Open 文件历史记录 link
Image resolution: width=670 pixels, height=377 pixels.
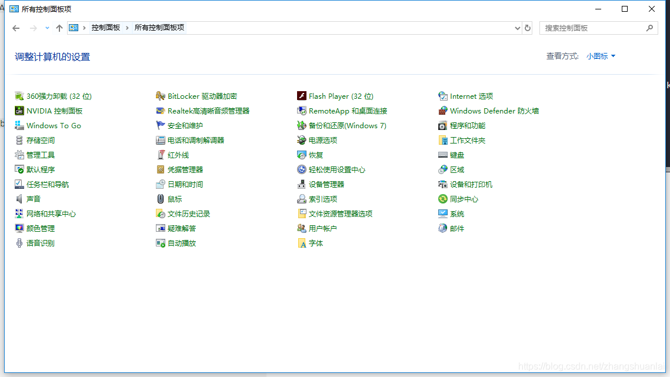tap(188, 213)
